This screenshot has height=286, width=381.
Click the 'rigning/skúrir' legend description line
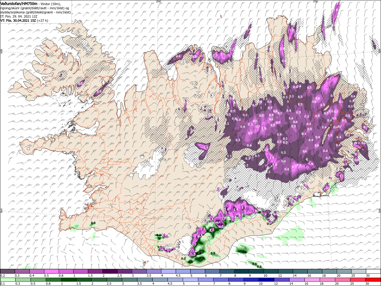[x=35, y=8]
